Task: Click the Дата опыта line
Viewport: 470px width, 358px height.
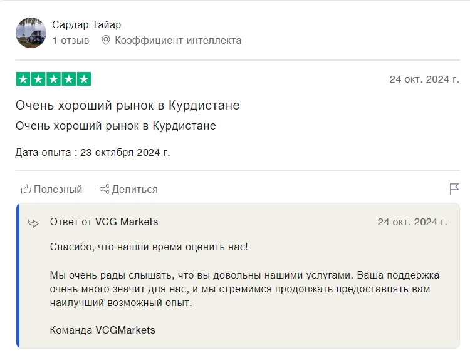Action: point(93,152)
